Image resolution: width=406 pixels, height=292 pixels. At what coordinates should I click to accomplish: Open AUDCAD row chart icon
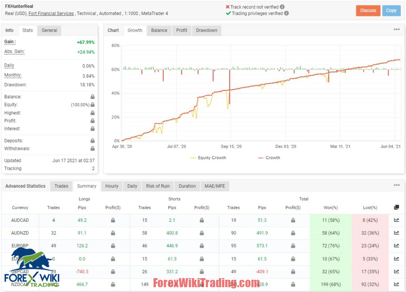tap(396, 220)
